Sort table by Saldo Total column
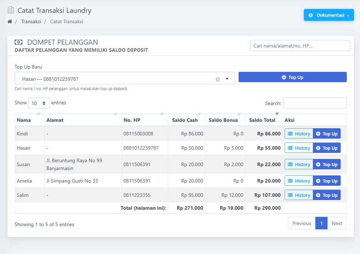 264,120
